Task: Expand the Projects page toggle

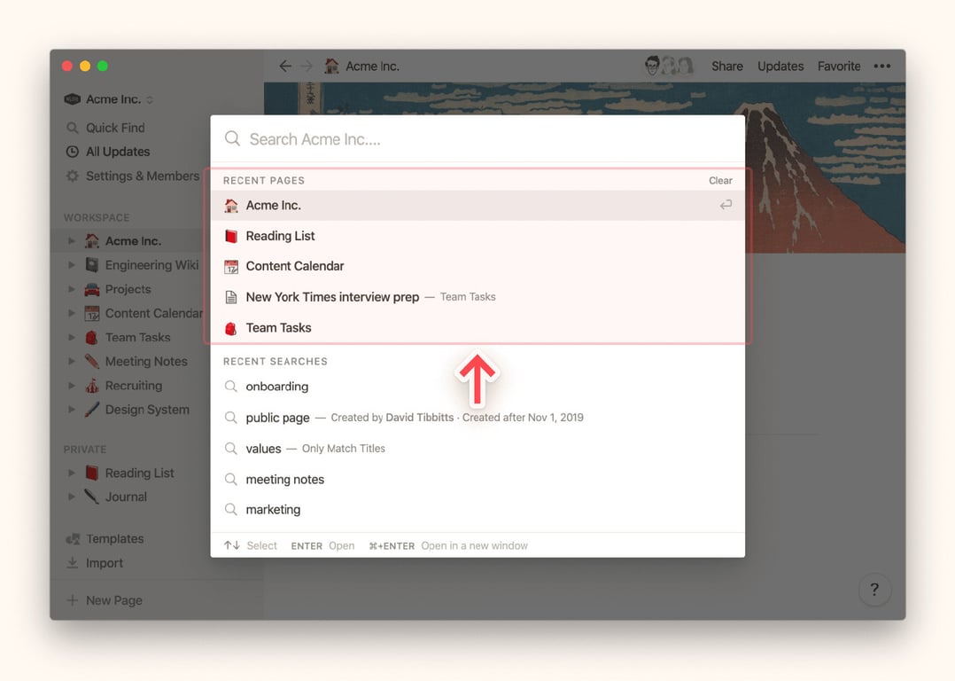Action: (72, 289)
